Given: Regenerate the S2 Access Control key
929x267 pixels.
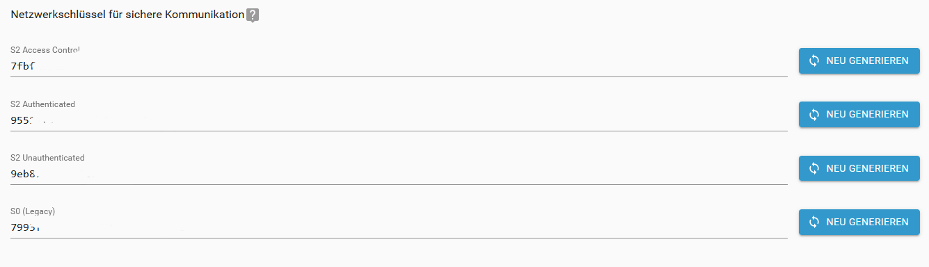Looking at the screenshot, I should coord(859,60).
